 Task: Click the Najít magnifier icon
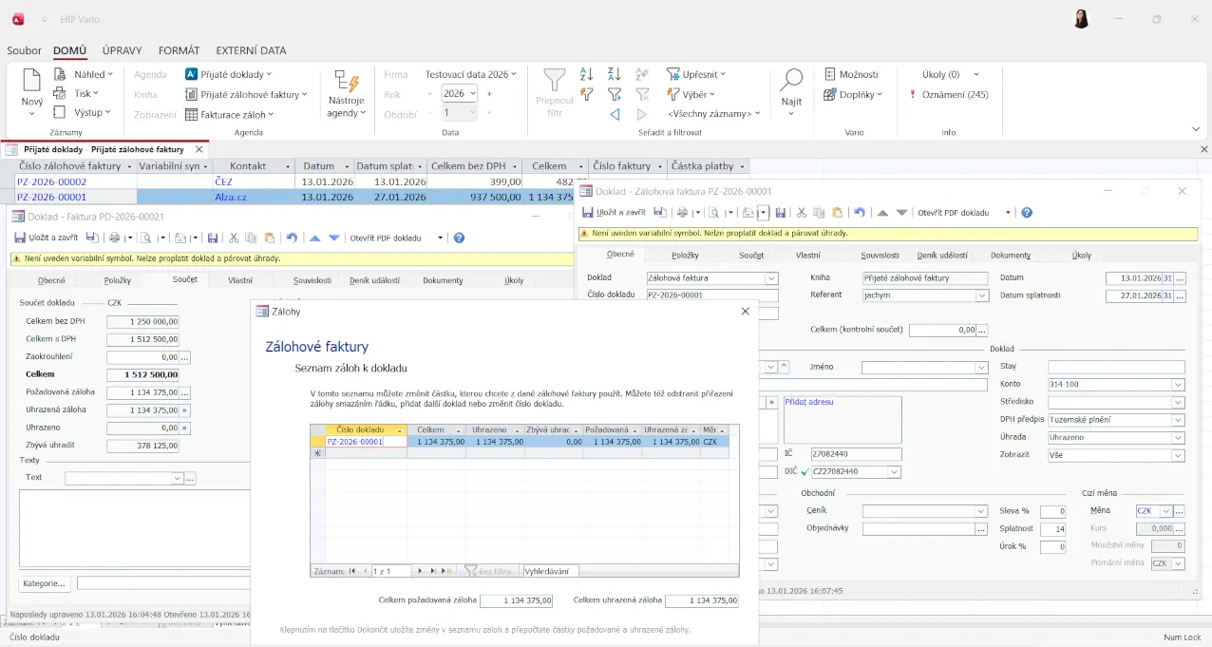(x=791, y=81)
